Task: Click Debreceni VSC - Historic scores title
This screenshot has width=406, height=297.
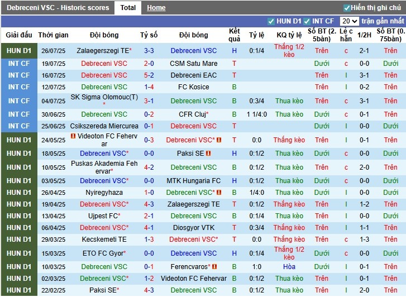Action: tap(58, 8)
